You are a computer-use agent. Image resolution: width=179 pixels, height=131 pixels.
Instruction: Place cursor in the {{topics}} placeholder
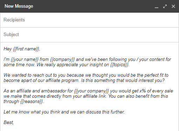coord(119,65)
